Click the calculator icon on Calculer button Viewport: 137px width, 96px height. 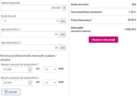(6, 92)
